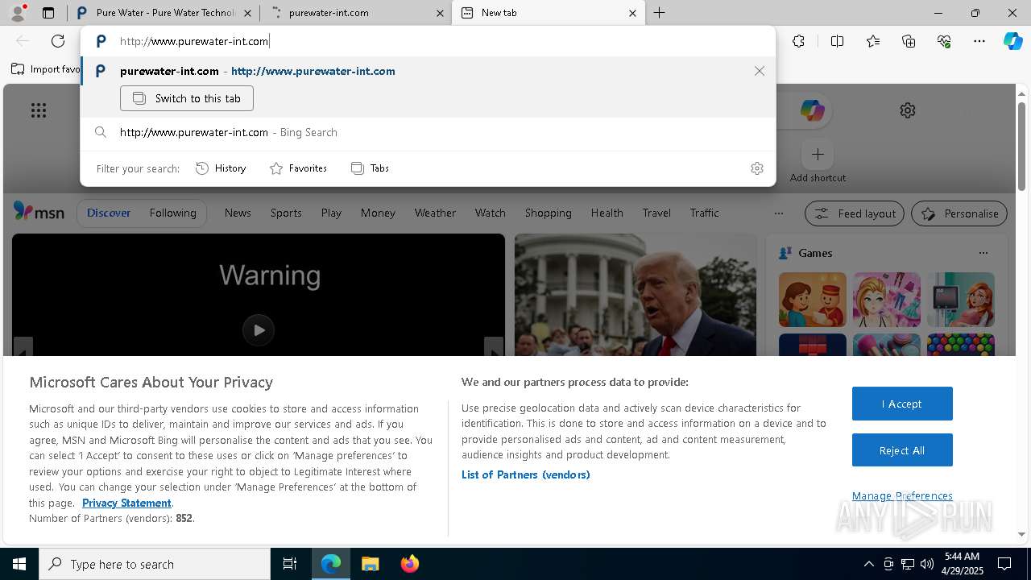
Task: Open the Feed layout options
Action: (x=854, y=213)
